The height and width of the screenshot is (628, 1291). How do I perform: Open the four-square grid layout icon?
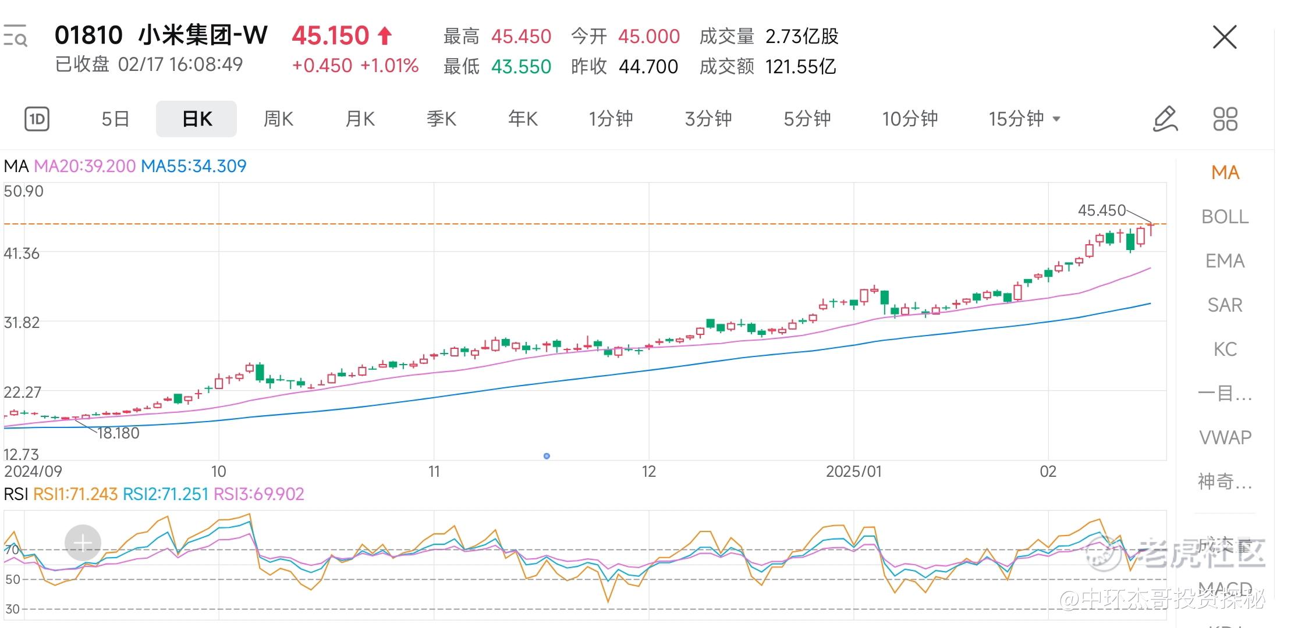point(1225,119)
